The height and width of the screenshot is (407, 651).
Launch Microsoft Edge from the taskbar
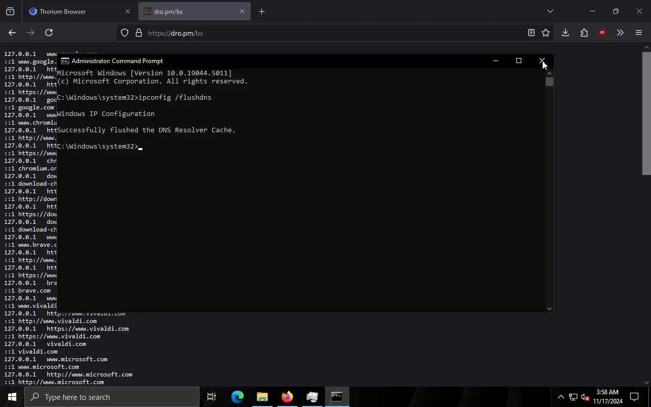tap(238, 397)
